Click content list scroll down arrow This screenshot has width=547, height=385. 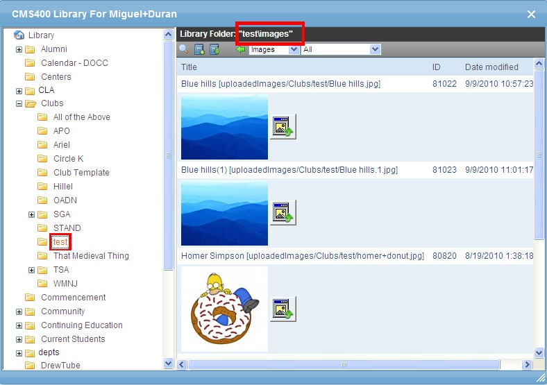click(539, 352)
